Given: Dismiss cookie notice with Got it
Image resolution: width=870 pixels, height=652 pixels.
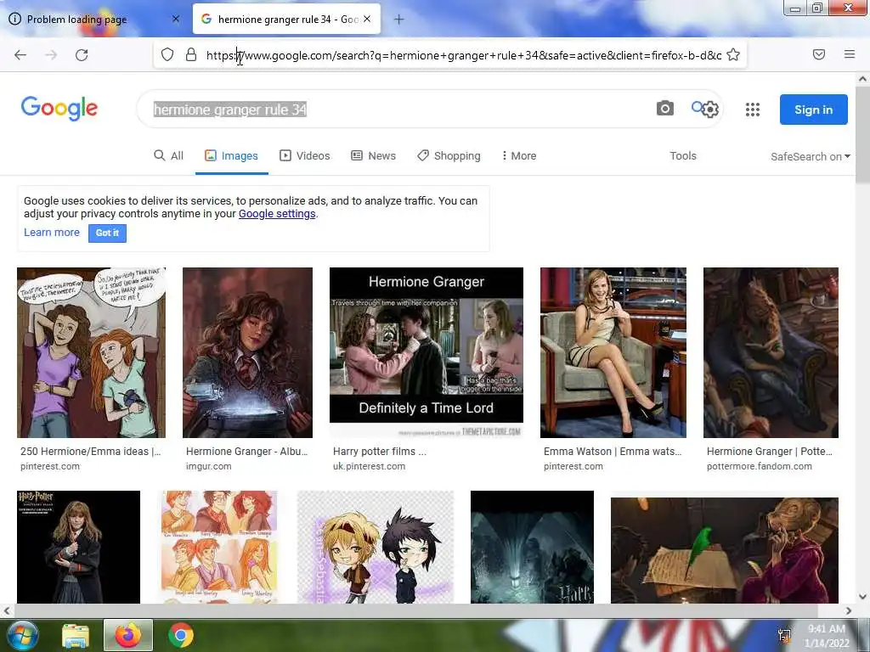Looking at the screenshot, I should click(107, 233).
